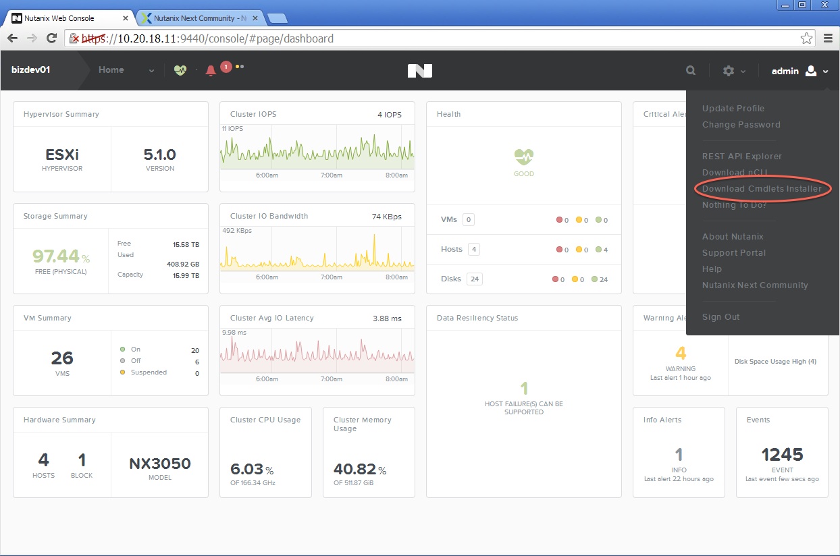Open the alerts bell icon

(211, 70)
